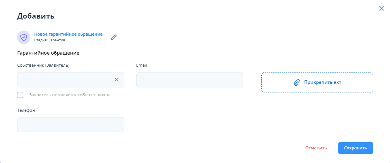This screenshot has width=390, height=163.
Task: Clear the Собственник field with its X icon
Action: (117, 80)
